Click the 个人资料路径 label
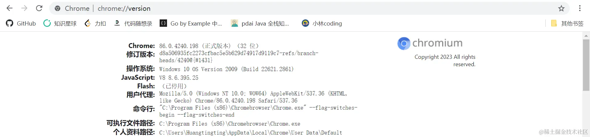Screen dimensions: 590x137 pos(134,132)
